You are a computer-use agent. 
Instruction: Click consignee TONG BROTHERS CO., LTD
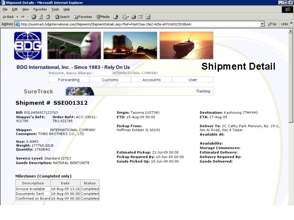tap(61, 134)
